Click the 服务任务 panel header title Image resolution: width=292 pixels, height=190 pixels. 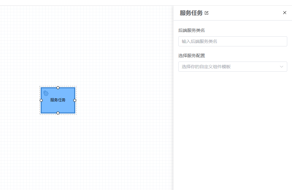191,13
